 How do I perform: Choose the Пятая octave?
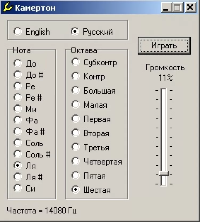[x=76, y=175]
